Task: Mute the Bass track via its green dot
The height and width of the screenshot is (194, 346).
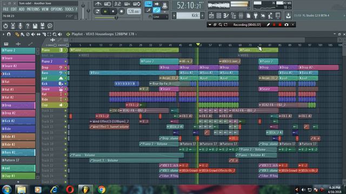Action: coord(65,73)
